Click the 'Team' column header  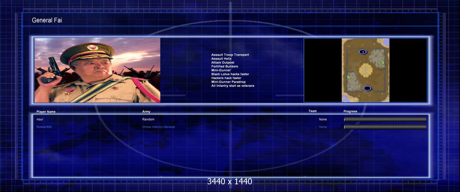click(x=312, y=111)
